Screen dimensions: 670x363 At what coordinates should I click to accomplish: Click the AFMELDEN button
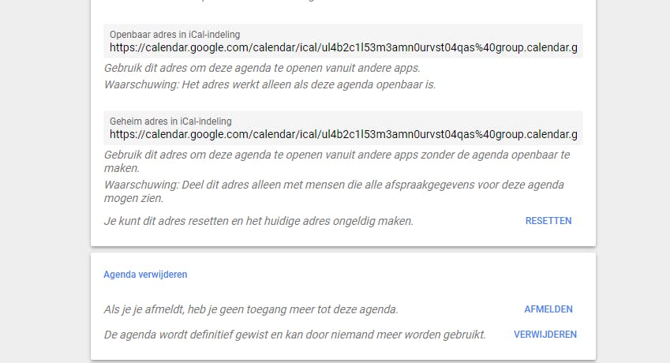[x=548, y=309]
